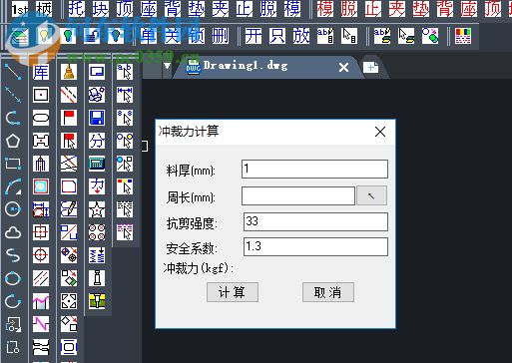This screenshot has height=363, width=512.
Task: Close the 冲裁力计算 dialog
Action: tap(380, 132)
